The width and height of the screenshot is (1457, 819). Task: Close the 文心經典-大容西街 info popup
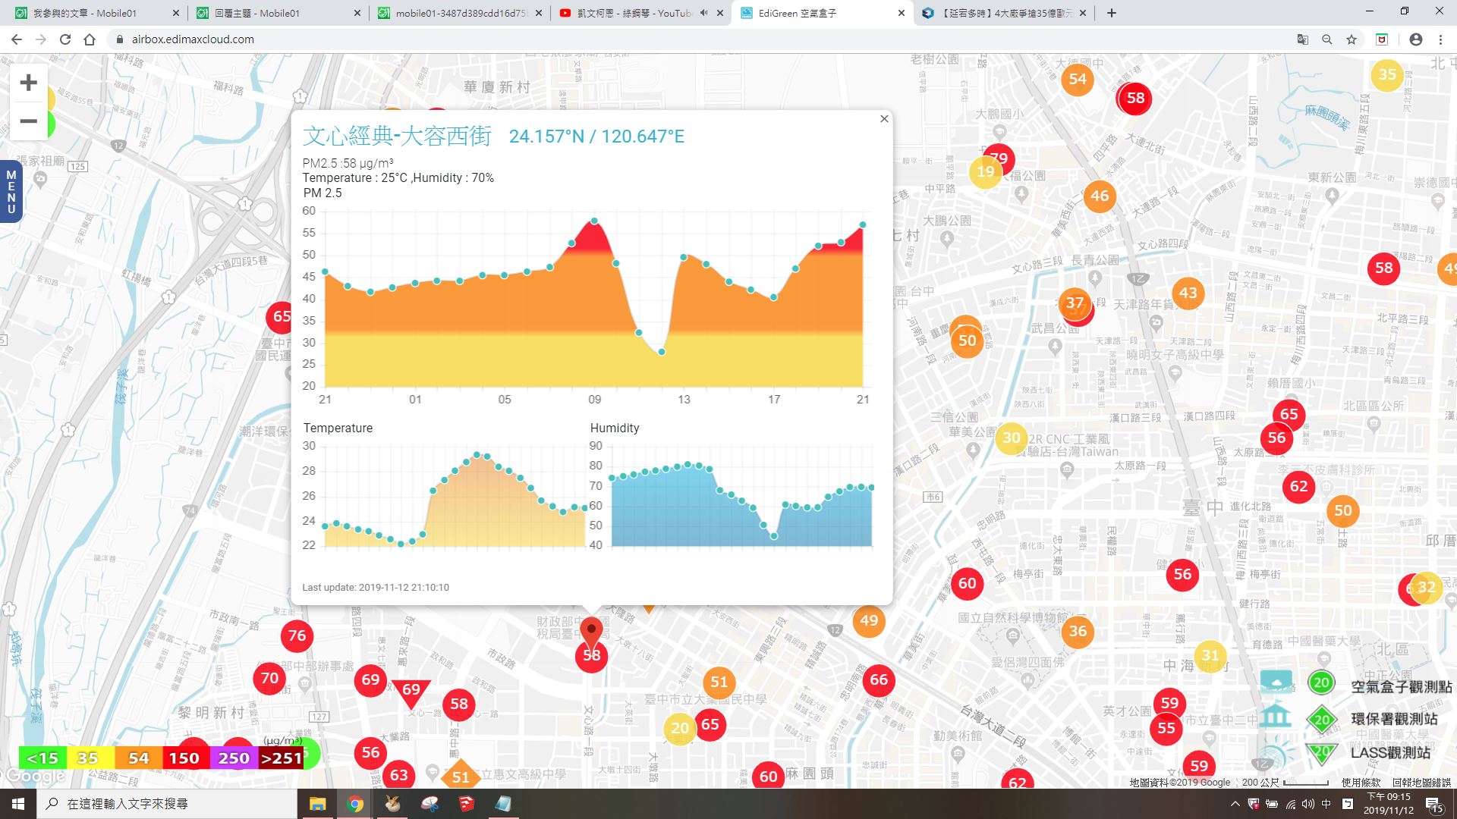tap(884, 118)
